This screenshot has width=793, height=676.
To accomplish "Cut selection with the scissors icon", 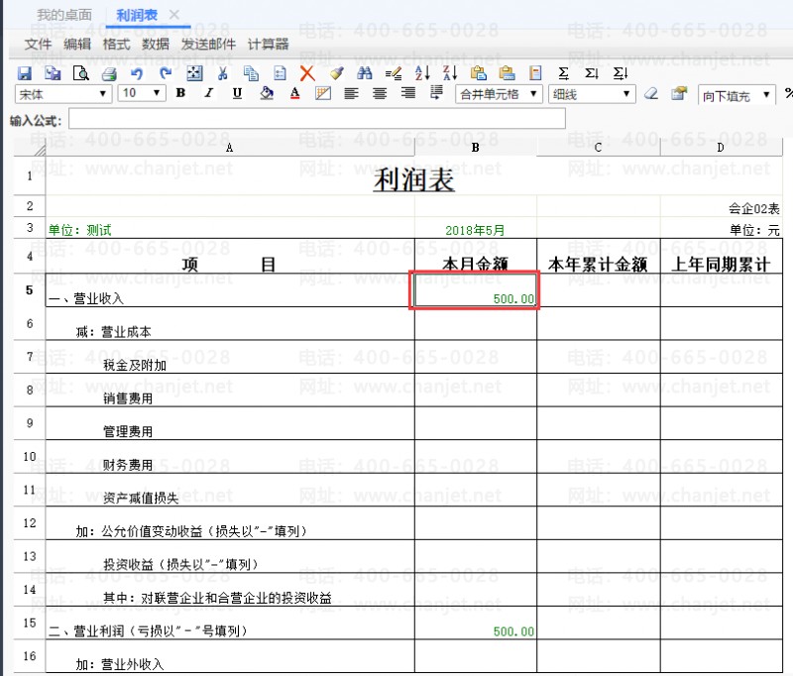I will point(222,73).
